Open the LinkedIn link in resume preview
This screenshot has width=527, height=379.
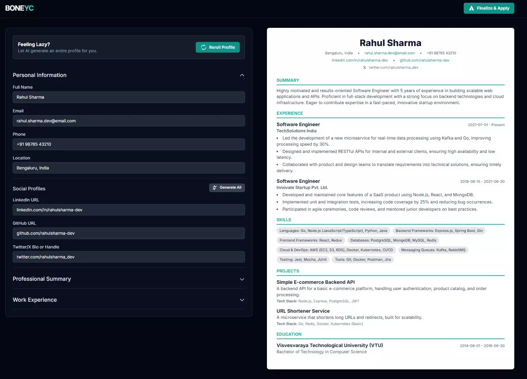(360, 60)
